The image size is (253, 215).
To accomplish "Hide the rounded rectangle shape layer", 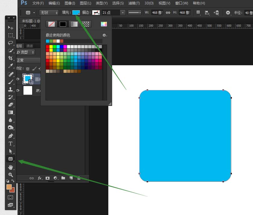I will pyautogui.click(x=18, y=79).
